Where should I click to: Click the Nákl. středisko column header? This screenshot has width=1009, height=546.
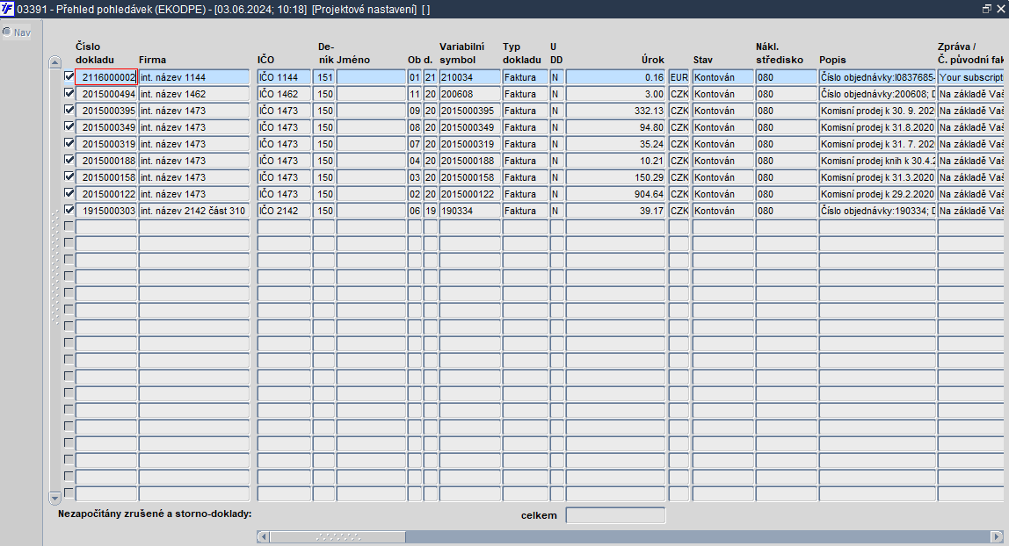coord(780,53)
